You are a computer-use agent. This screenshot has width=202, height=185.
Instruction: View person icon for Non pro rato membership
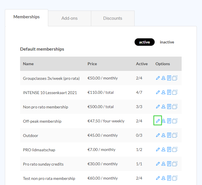point(163,107)
